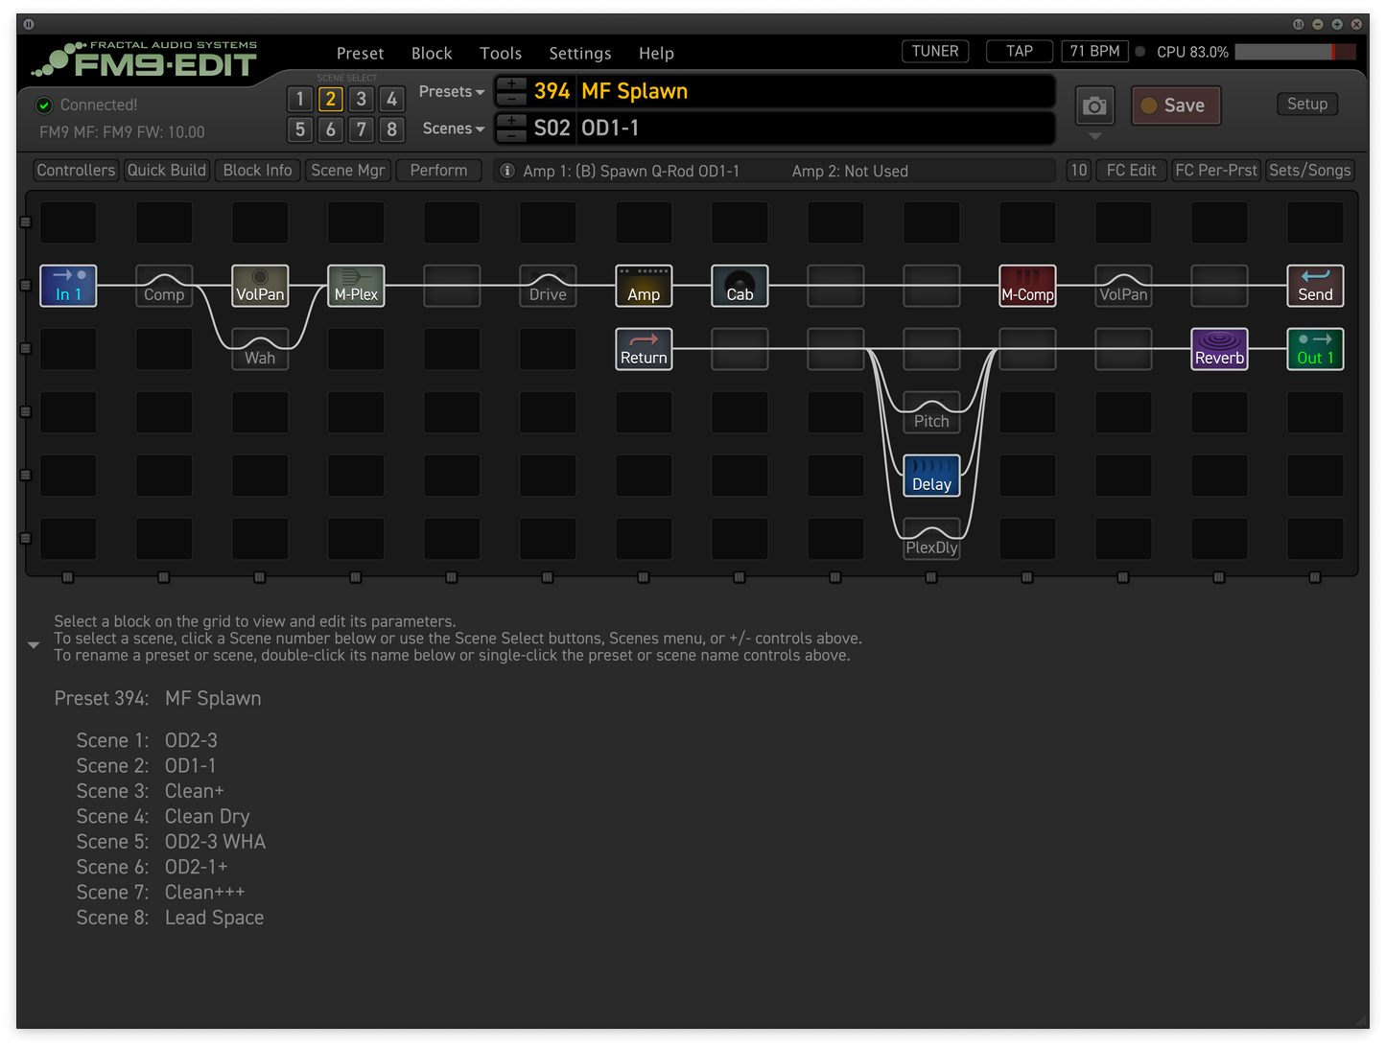The width and height of the screenshot is (1386, 1048).
Task: Click the Save button
Action: click(1175, 105)
